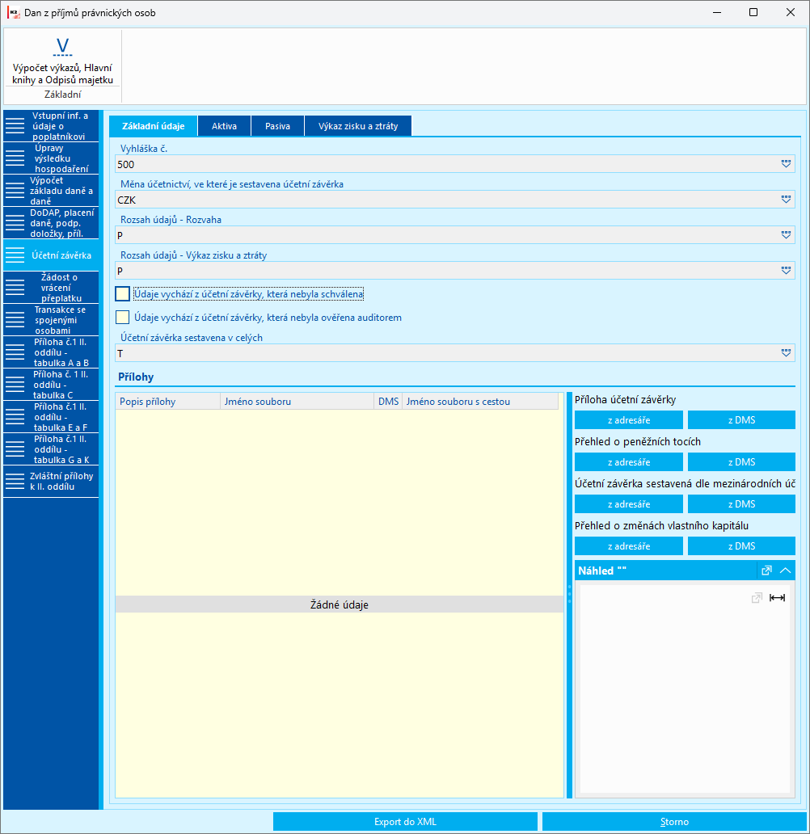Select Účetní závěrka sidebar item
The height and width of the screenshot is (834, 810).
tap(51, 255)
